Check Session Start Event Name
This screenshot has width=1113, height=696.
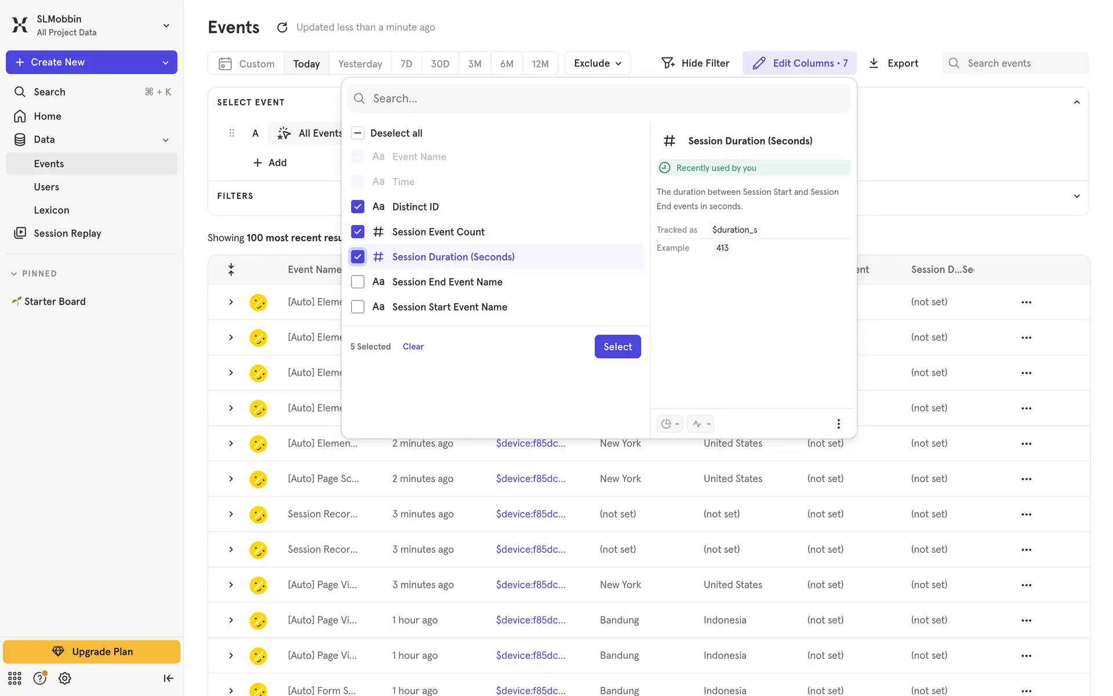point(358,307)
